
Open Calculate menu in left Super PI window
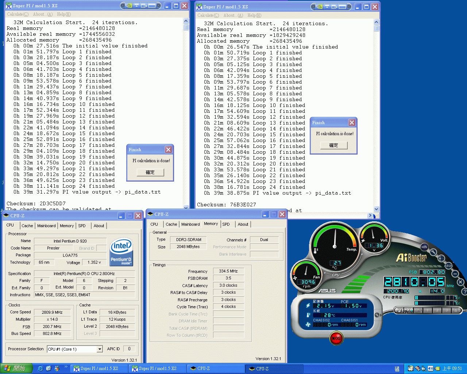click(18, 14)
